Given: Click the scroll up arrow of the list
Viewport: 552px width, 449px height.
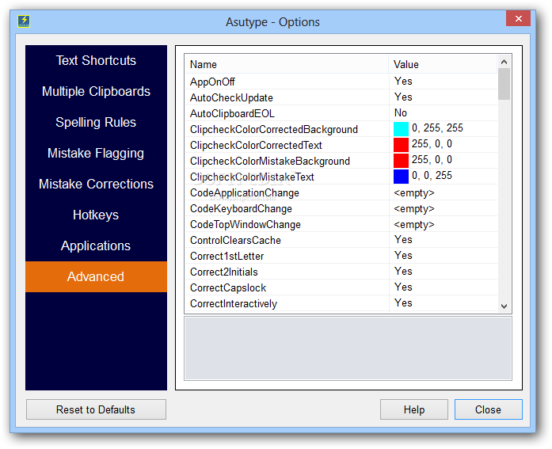Looking at the screenshot, I should click(504, 62).
